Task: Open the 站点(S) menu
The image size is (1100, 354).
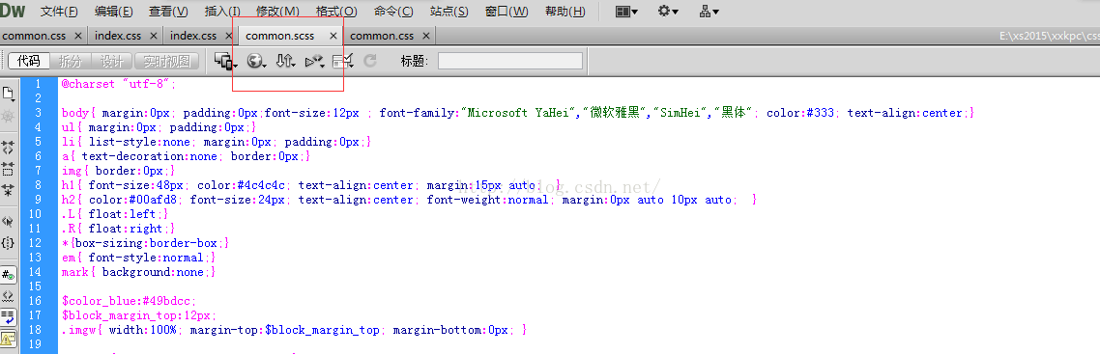Action: pos(449,12)
